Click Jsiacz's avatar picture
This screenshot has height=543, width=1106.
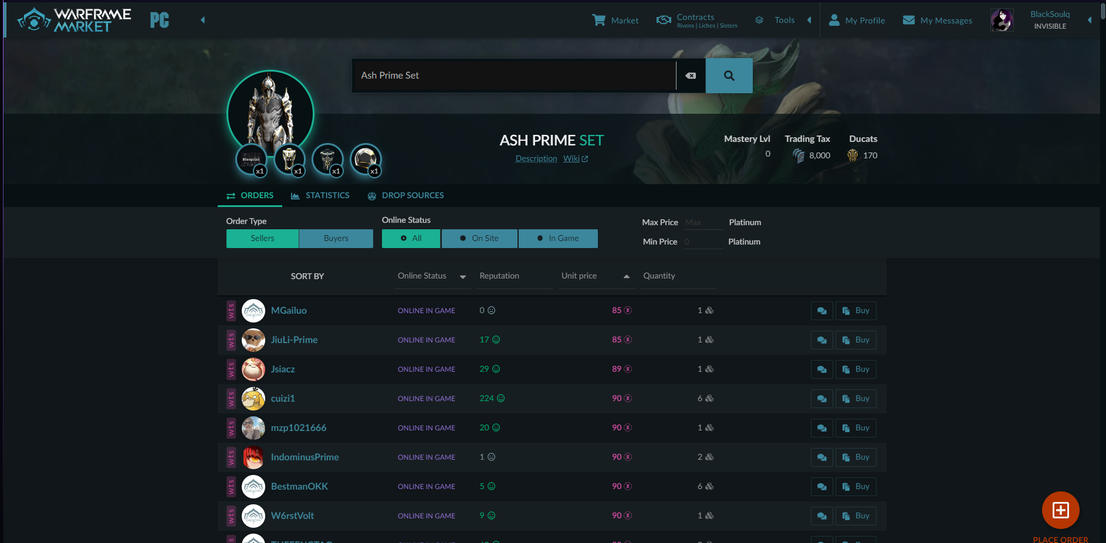[x=253, y=369]
